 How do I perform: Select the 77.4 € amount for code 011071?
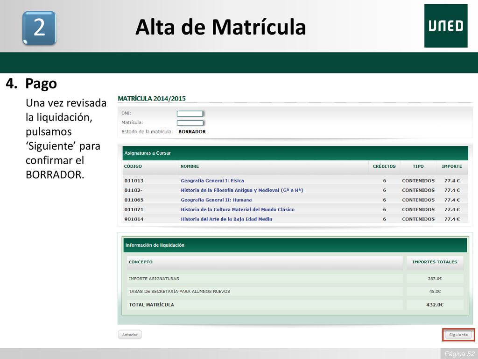point(452,209)
